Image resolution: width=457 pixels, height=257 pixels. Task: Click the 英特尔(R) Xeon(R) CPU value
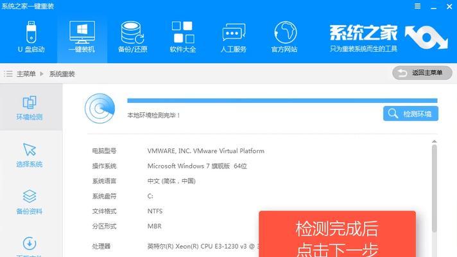click(x=203, y=246)
